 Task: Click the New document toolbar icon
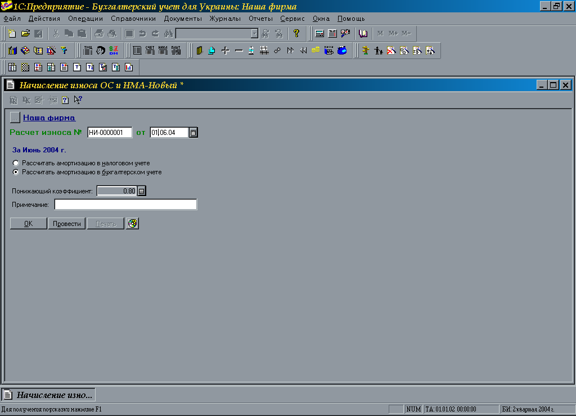tap(12, 33)
